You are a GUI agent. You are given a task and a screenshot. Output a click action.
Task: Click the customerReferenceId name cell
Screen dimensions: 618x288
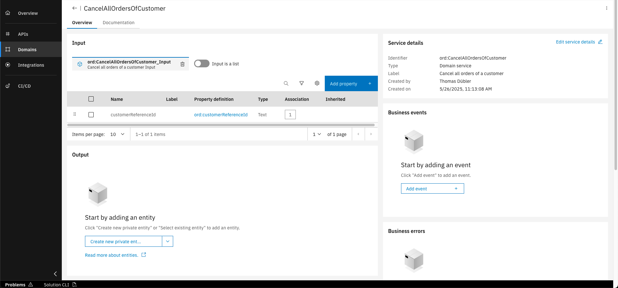click(x=133, y=115)
